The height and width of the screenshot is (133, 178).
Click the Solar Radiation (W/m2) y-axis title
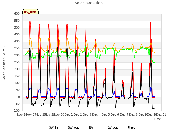(x=4, y=63)
